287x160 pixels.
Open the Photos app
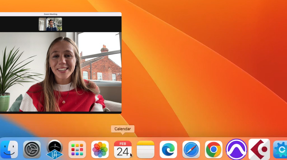pyautogui.click(x=100, y=149)
